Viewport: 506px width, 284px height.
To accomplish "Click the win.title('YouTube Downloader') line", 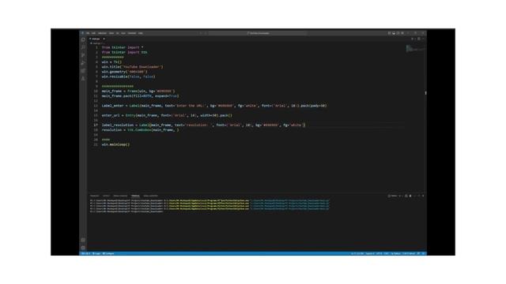I will pyautogui.click(x=132, y=66).
